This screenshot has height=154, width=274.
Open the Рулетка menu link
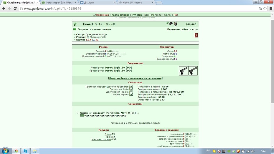[x=137, y=15]
